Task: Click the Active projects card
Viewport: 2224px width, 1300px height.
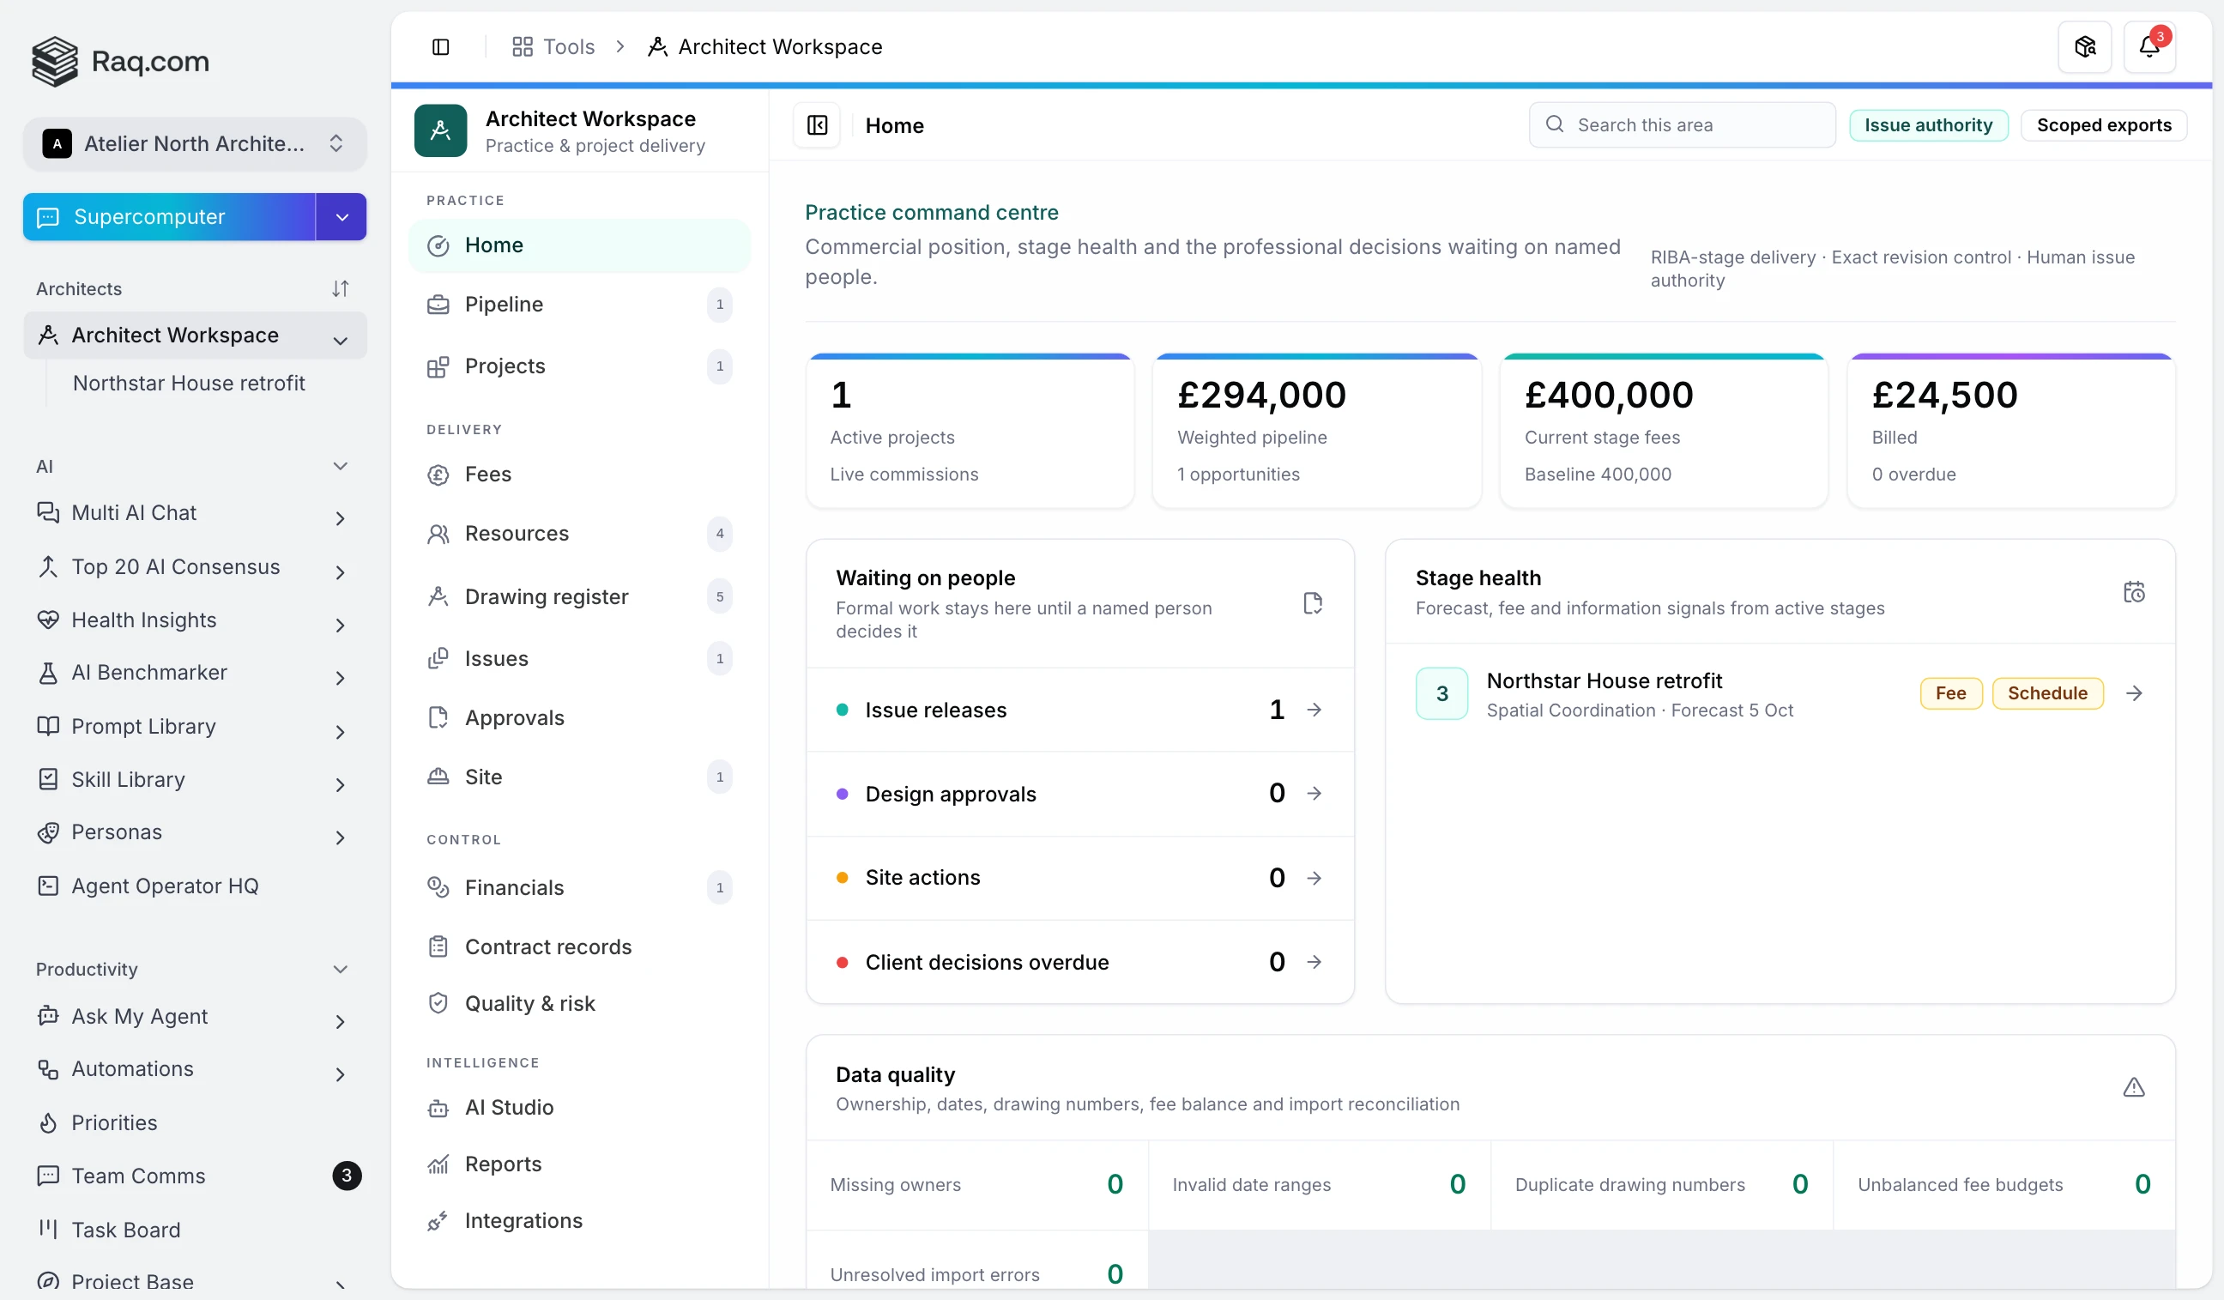Action: pos(970,431)
